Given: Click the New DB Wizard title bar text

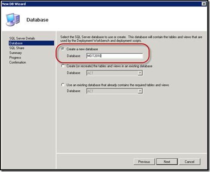Looking at the screenshot, I should [14, 4].
